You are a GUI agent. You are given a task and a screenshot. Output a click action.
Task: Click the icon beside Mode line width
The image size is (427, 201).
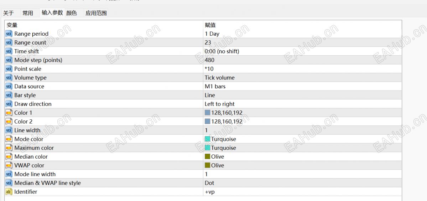pos(9,174)
